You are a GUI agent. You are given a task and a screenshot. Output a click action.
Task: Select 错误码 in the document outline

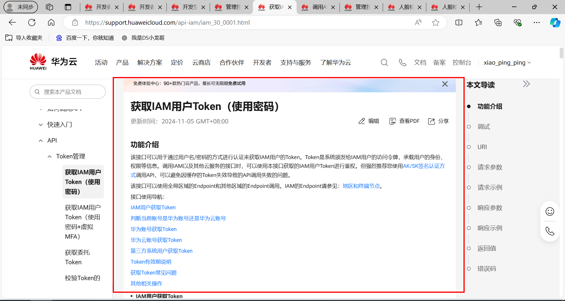[x=486, y=268]
